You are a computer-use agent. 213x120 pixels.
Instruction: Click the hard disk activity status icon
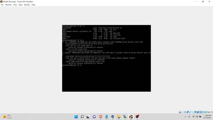(x=180, y=112)
